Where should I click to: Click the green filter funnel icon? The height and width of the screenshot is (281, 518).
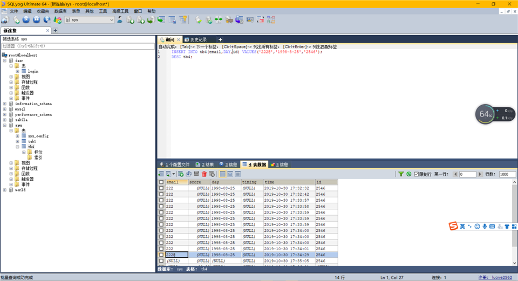(x=401, y=174)
